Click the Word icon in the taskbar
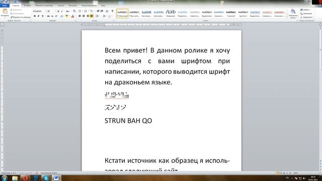This screenshot has width=322, height=181. coord(56,178)
